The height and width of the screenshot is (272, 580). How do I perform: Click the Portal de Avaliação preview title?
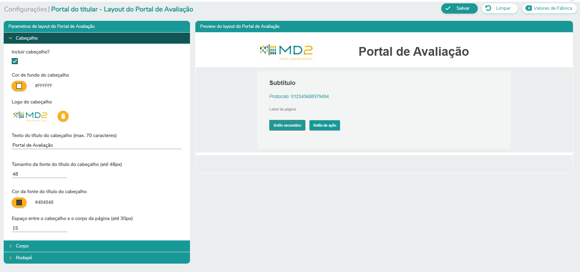pos(414,51)
